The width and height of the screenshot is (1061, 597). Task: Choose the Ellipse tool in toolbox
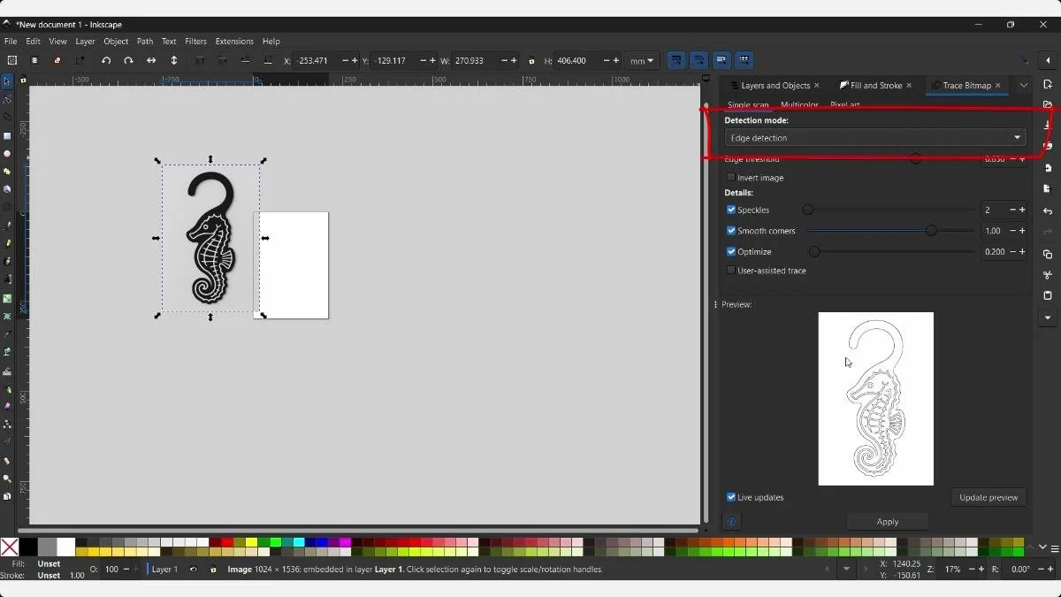pyautogui.click(x=7, y=154)
